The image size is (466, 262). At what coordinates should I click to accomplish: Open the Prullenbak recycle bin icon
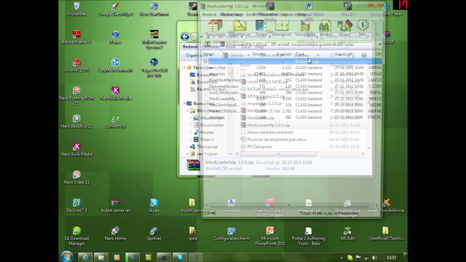pyautogui.click(x=77, y=9)
